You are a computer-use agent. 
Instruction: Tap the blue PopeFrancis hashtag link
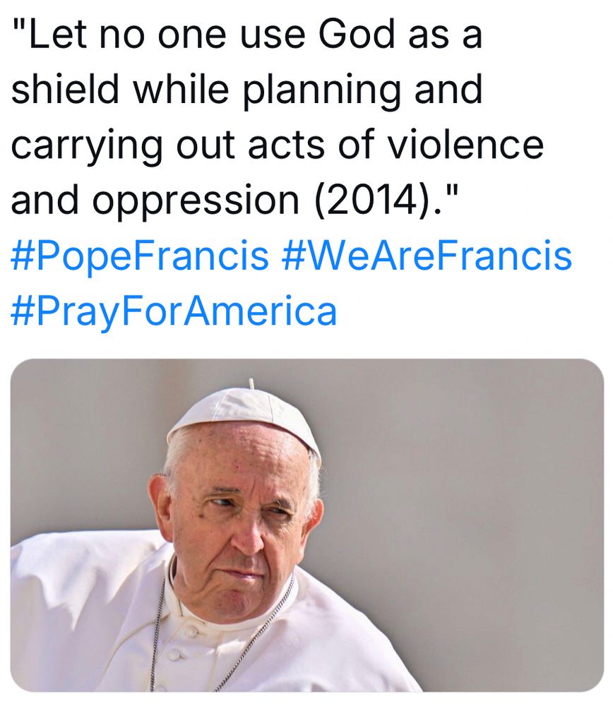point(140,257)
